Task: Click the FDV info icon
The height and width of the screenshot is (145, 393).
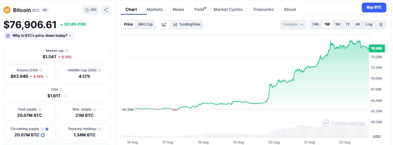Action: pyautogui.click(x=61, y=90)
